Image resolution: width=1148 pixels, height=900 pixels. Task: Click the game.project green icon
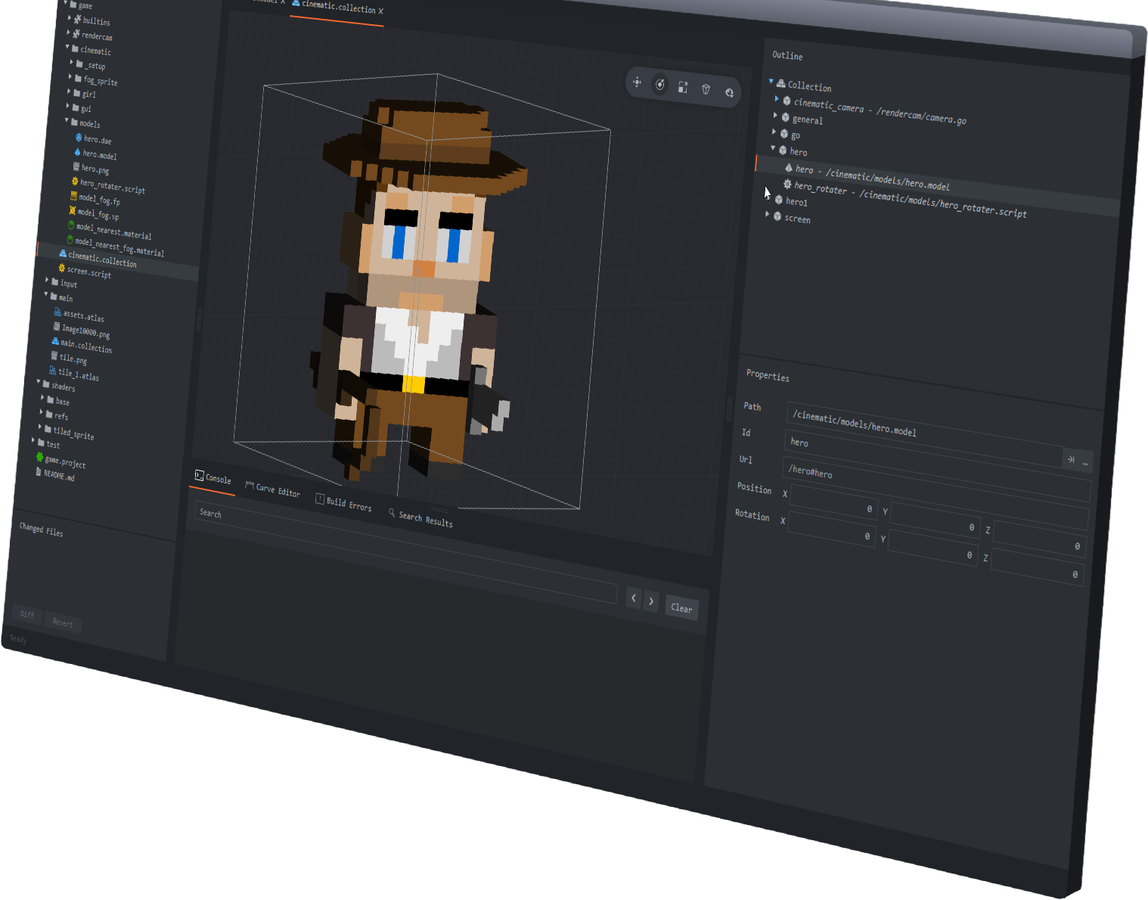pos(39,458)
